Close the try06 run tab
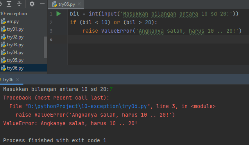The image size is (249, 145). [18, 80]
